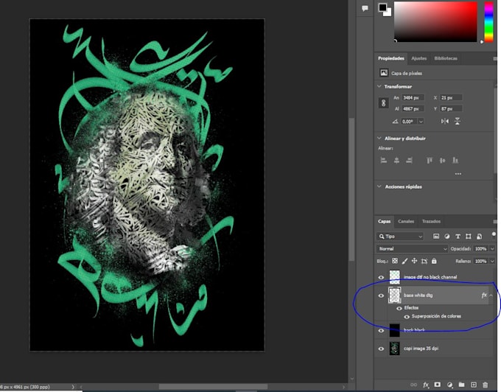Open the Propiedades panel options menu
This screenshot has width=501, height=392.
point(495,59)
